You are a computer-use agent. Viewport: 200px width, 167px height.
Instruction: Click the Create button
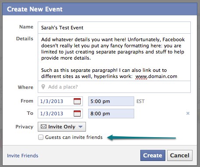[x=153, y=156]
